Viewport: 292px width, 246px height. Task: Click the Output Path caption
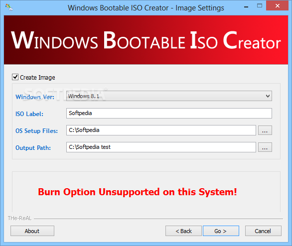[33, 148]
